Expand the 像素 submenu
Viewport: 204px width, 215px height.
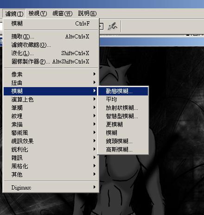pos(51,75)
